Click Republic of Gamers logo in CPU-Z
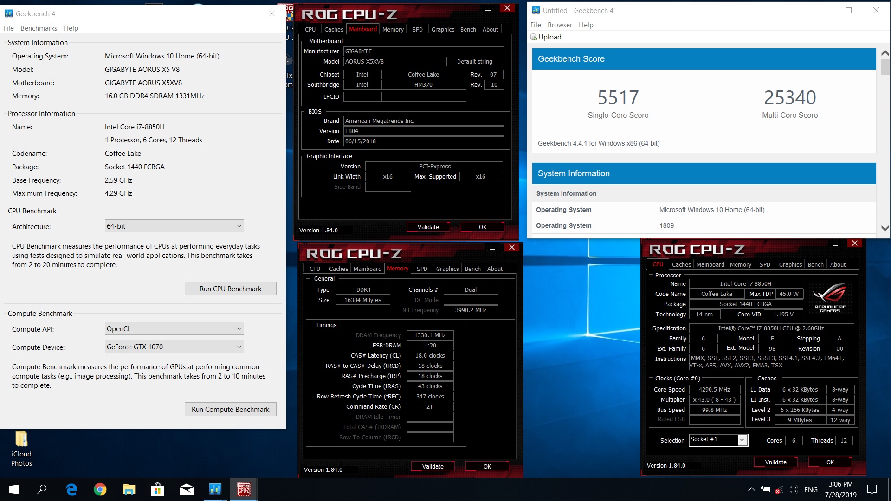The image size is (891, 501). (x=830, y=298)
